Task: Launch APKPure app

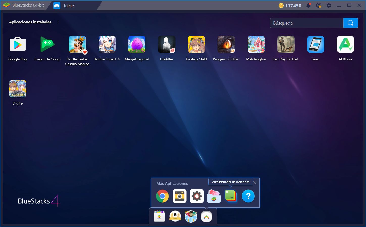Action: click(x=346, y=45)
